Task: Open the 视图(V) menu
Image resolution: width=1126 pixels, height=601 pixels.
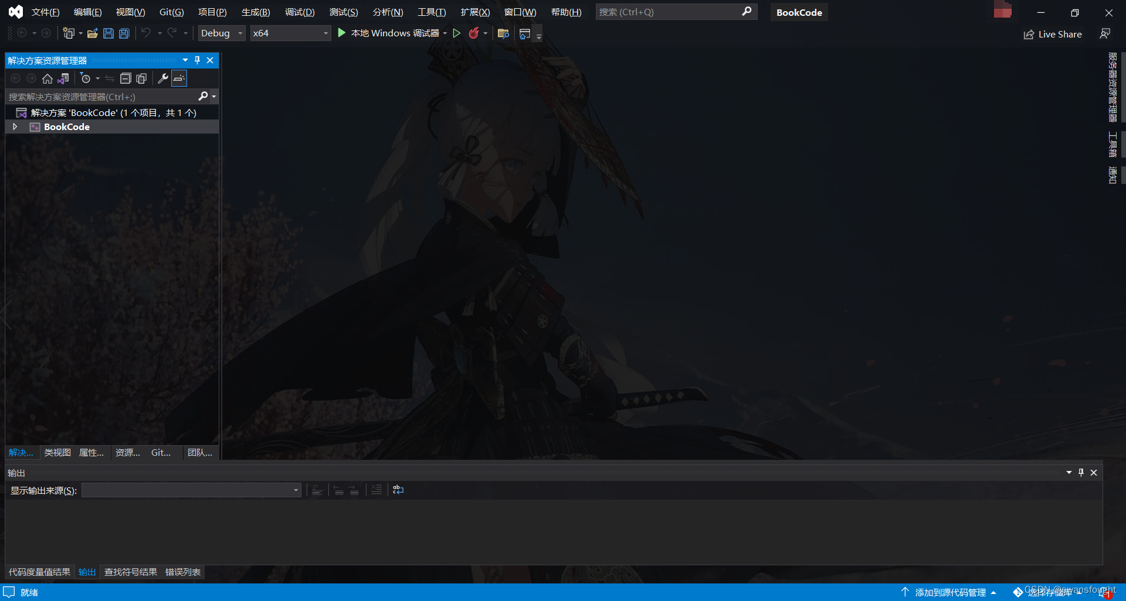Action: click(130, 12)
